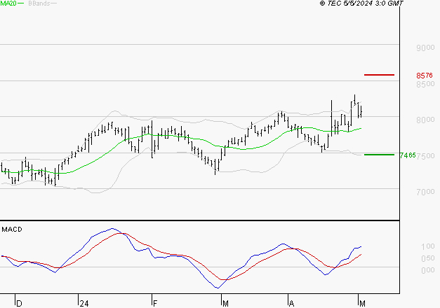Image resolution: width=440 pixels, height=308 pixels.
Task: Click the 9000 price axis label
Action: pyautogui.click(x=425, y=48)
